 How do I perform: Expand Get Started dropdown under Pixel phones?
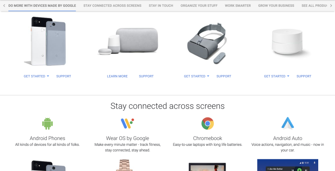(36, 76)
